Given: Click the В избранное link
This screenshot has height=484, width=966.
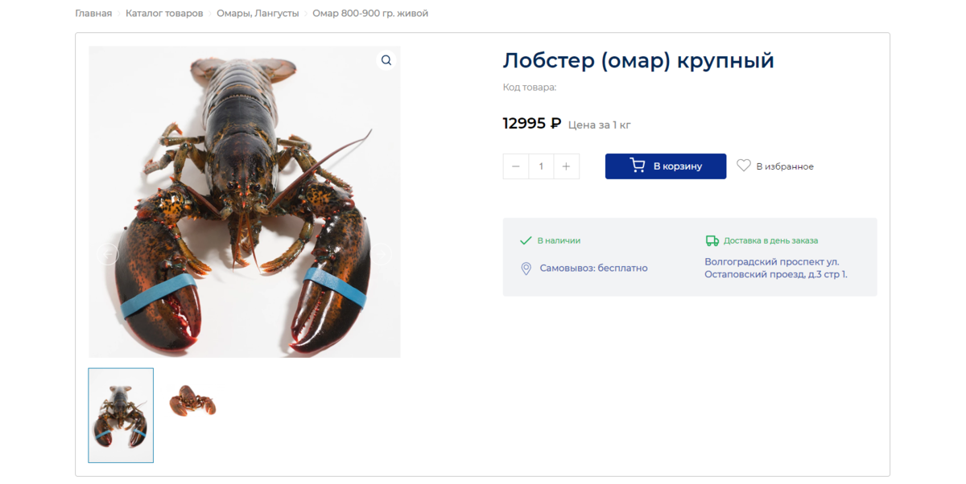Looking at the screenshot, I should click(785, 166).
